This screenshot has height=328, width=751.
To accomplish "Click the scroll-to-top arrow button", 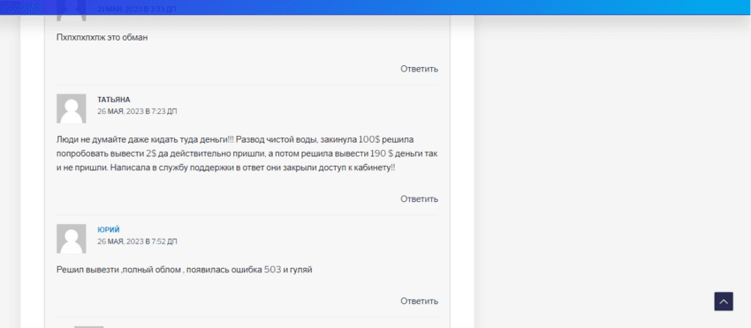I will tap(724, 302).
